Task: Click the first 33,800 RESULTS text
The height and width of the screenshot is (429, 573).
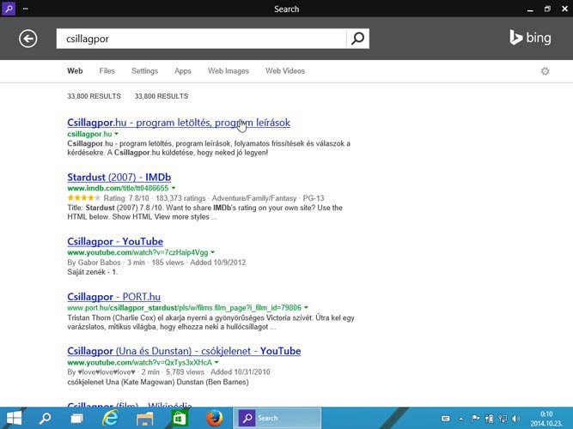Action: click(x=94, y=96)
